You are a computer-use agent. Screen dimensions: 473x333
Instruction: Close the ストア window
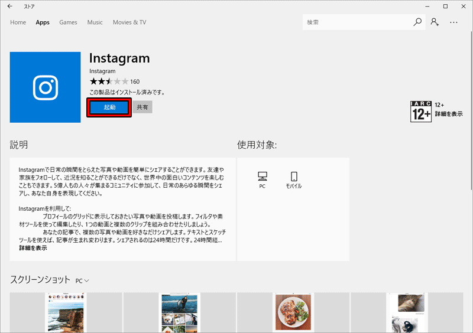click(464, 6)
